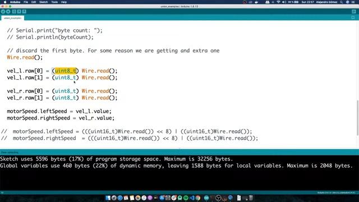The width and height of the screenshot is (359, 202).
Task: Open the File menu
Action: pyautogui.click(x=26, y=2)
